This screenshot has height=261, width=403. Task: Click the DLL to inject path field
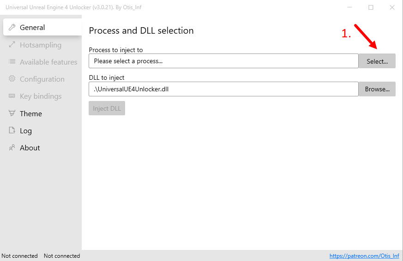pos(223,89)
